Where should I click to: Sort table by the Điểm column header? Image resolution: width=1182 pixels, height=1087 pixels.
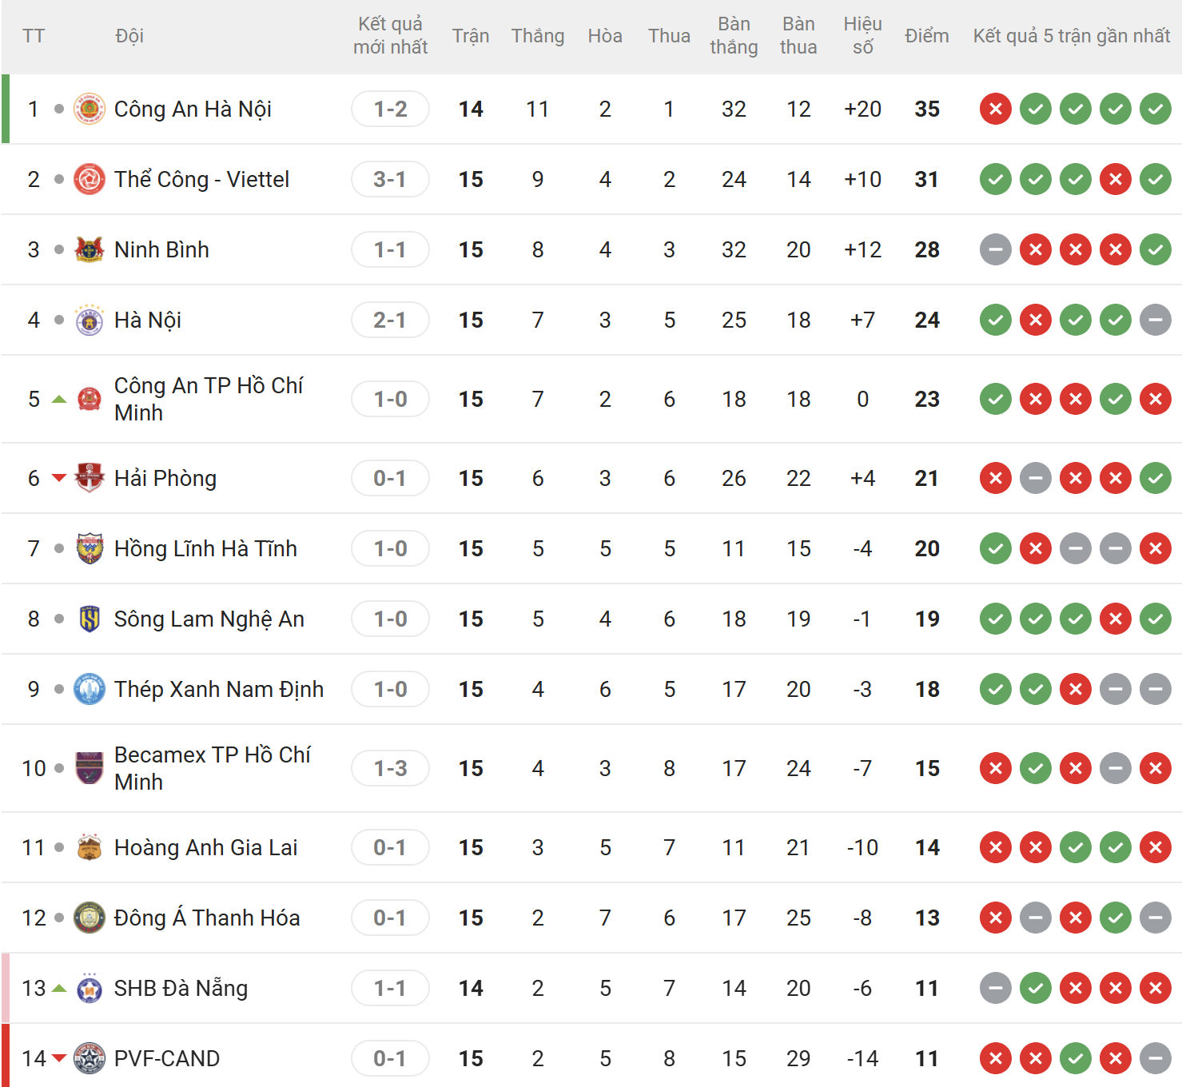(927, 36)
